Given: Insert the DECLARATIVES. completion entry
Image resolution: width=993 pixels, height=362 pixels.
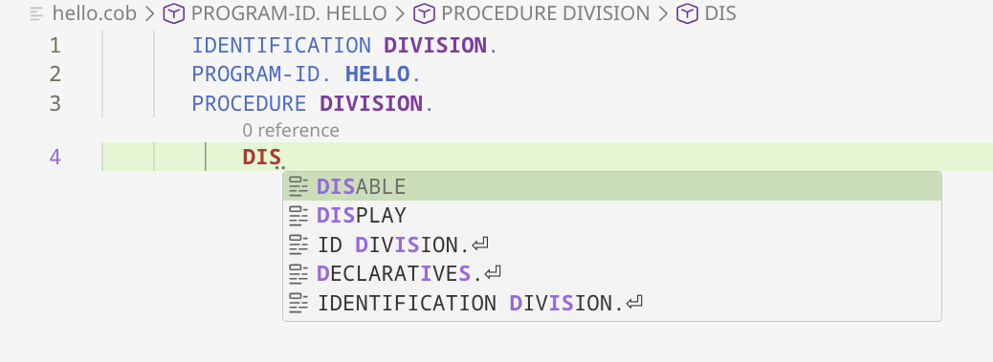Looking at the screenshot, I should 611,273.
